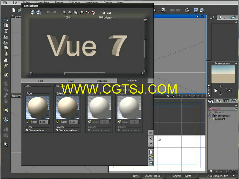Select the Materials tab
The height and width of the screenshot is (179, 239).
132,80
